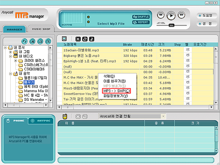This screenshot has width=220, height=165.
Task: Click the refresh folder icon above the tree
Action: tap(25, 41)
